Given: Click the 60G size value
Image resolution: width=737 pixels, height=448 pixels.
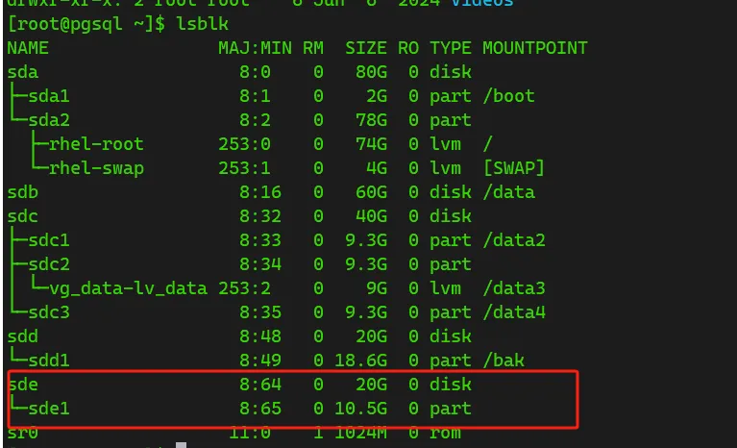Looking at the screenshot, I should (371, 192).
